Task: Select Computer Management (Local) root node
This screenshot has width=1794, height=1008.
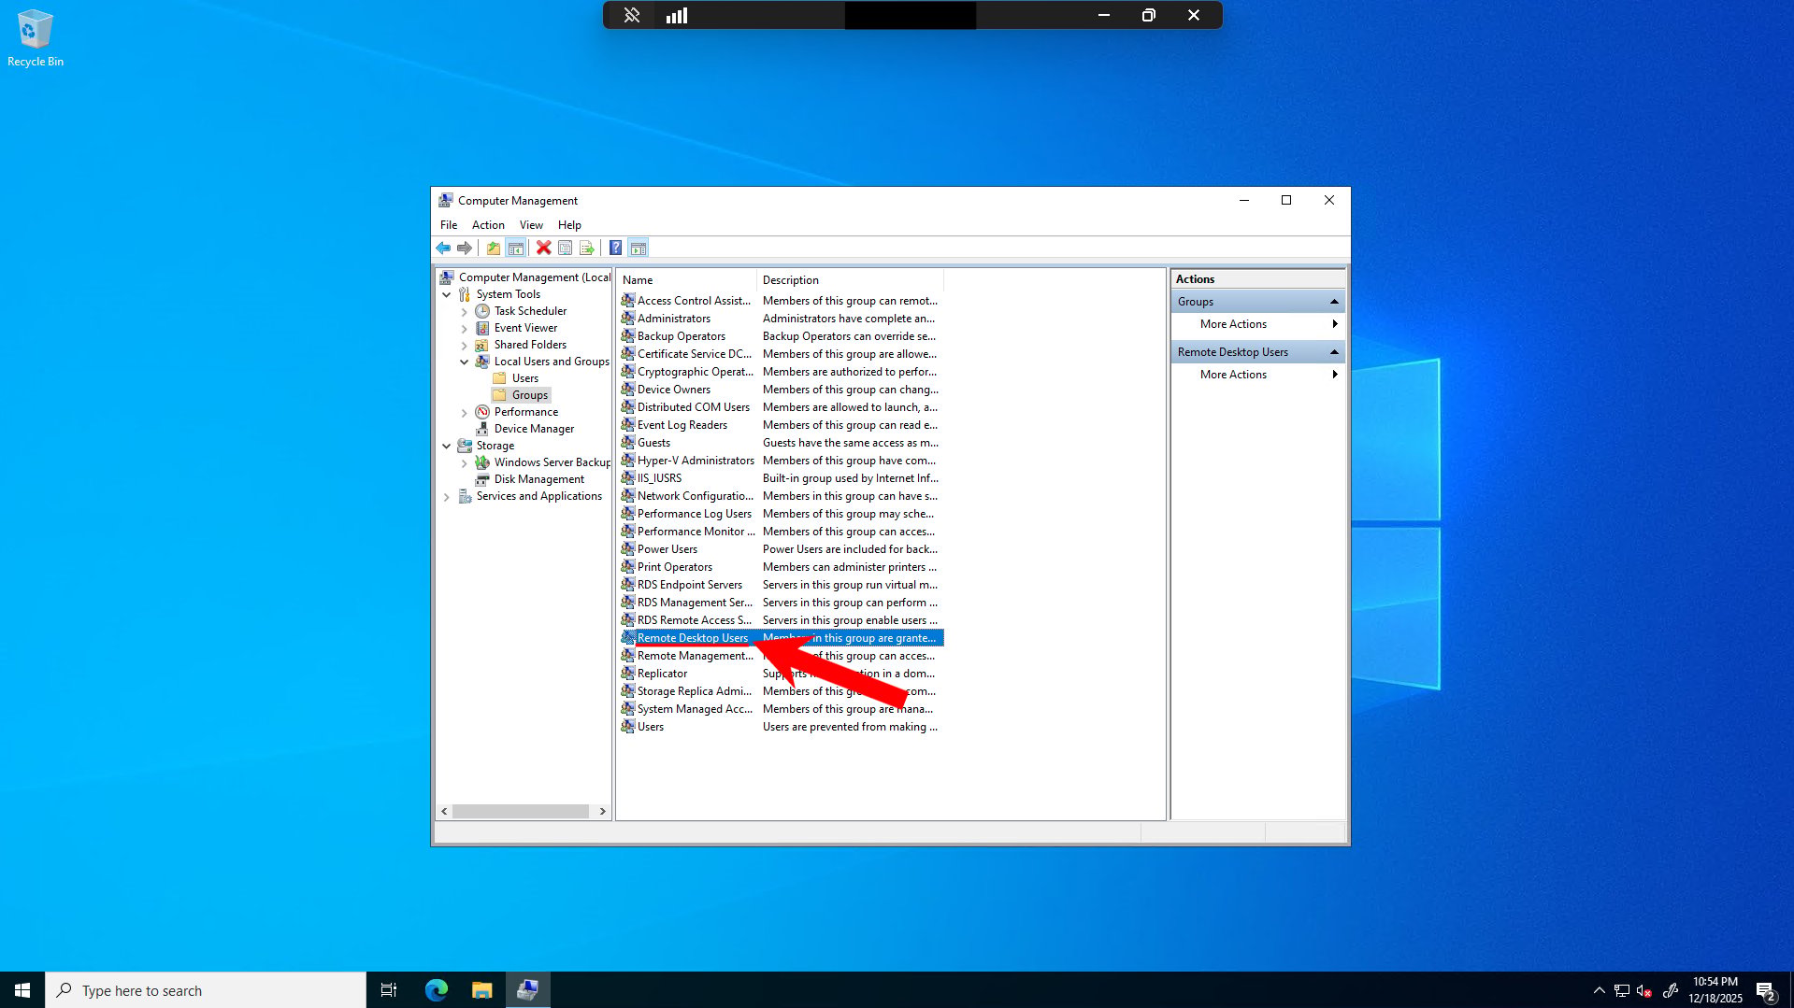Action: [x=534, y=277]
